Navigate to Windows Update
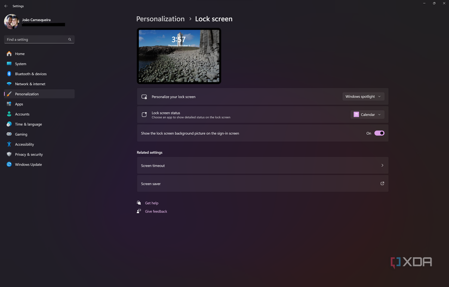The width and height of the screenshot is (449, 287). 39,164
